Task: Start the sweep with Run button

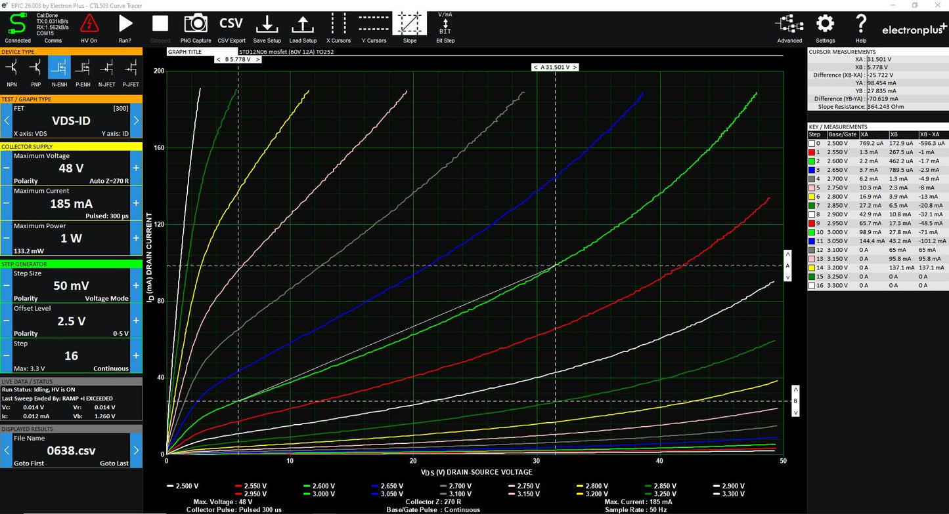Action: tap(125, 24)
